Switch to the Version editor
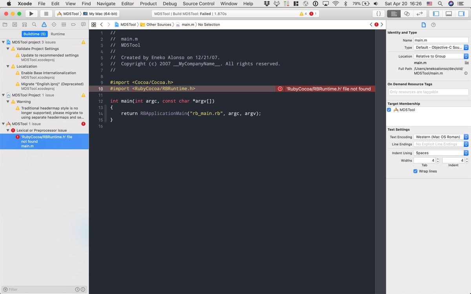This screenshot has width=471, height=294. point(420,14)
